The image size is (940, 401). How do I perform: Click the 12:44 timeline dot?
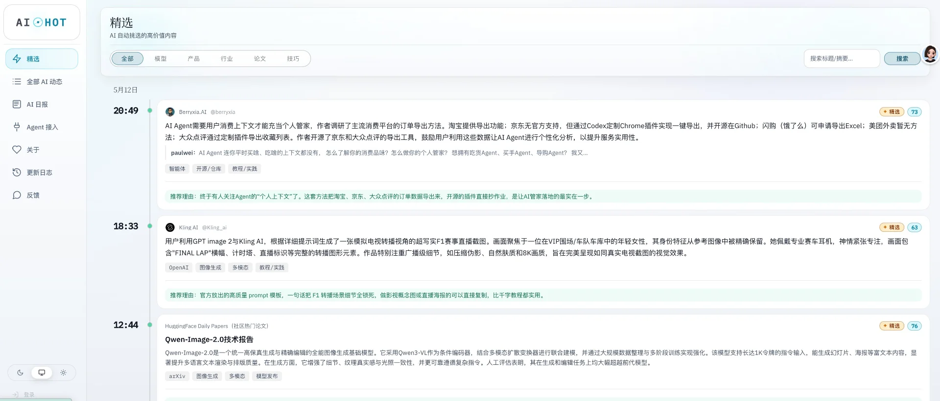[x=150, y=325]
